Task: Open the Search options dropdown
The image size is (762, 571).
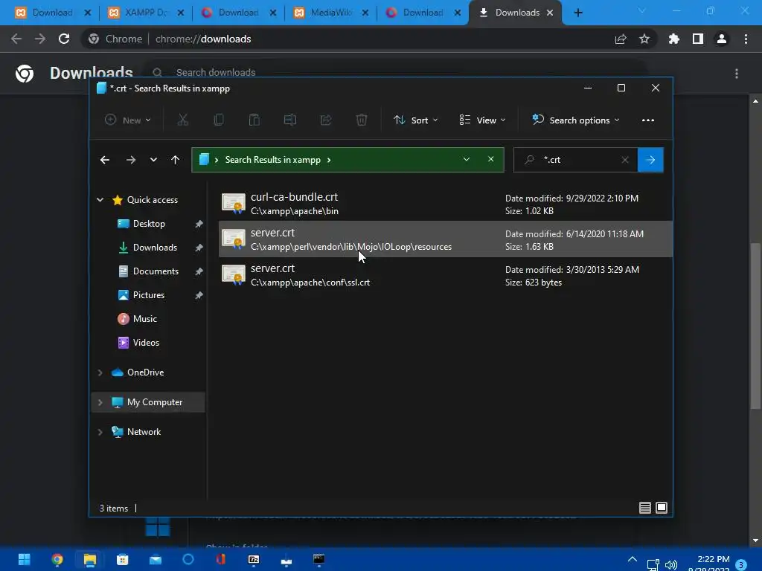Action: [576, 120]
